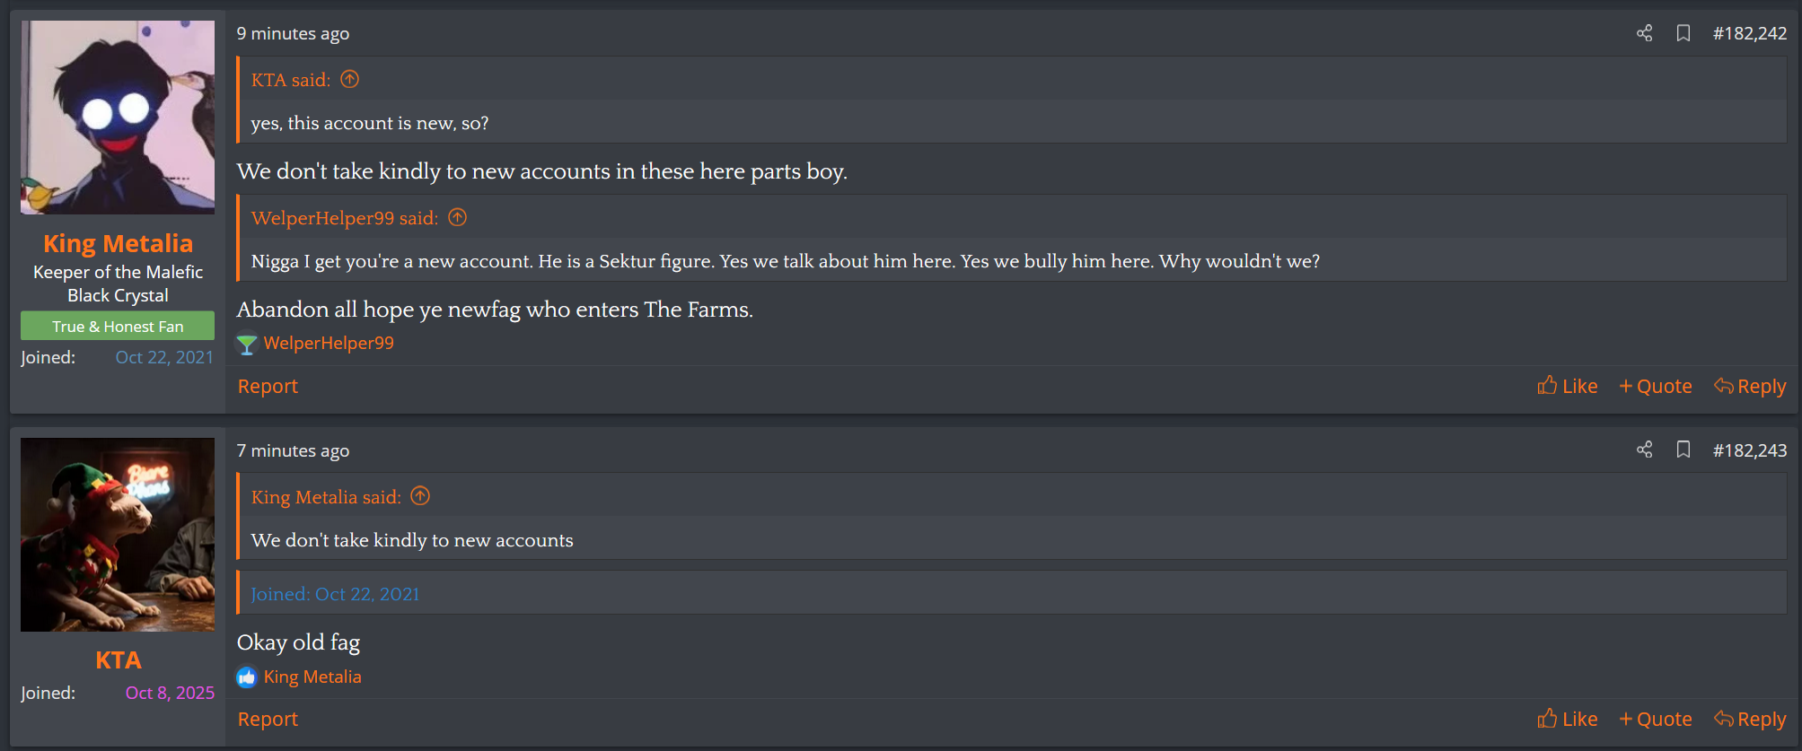This screenshot has height=751, width=1802.
Task: Report King Metalia's post
Action: pos(268,386)
